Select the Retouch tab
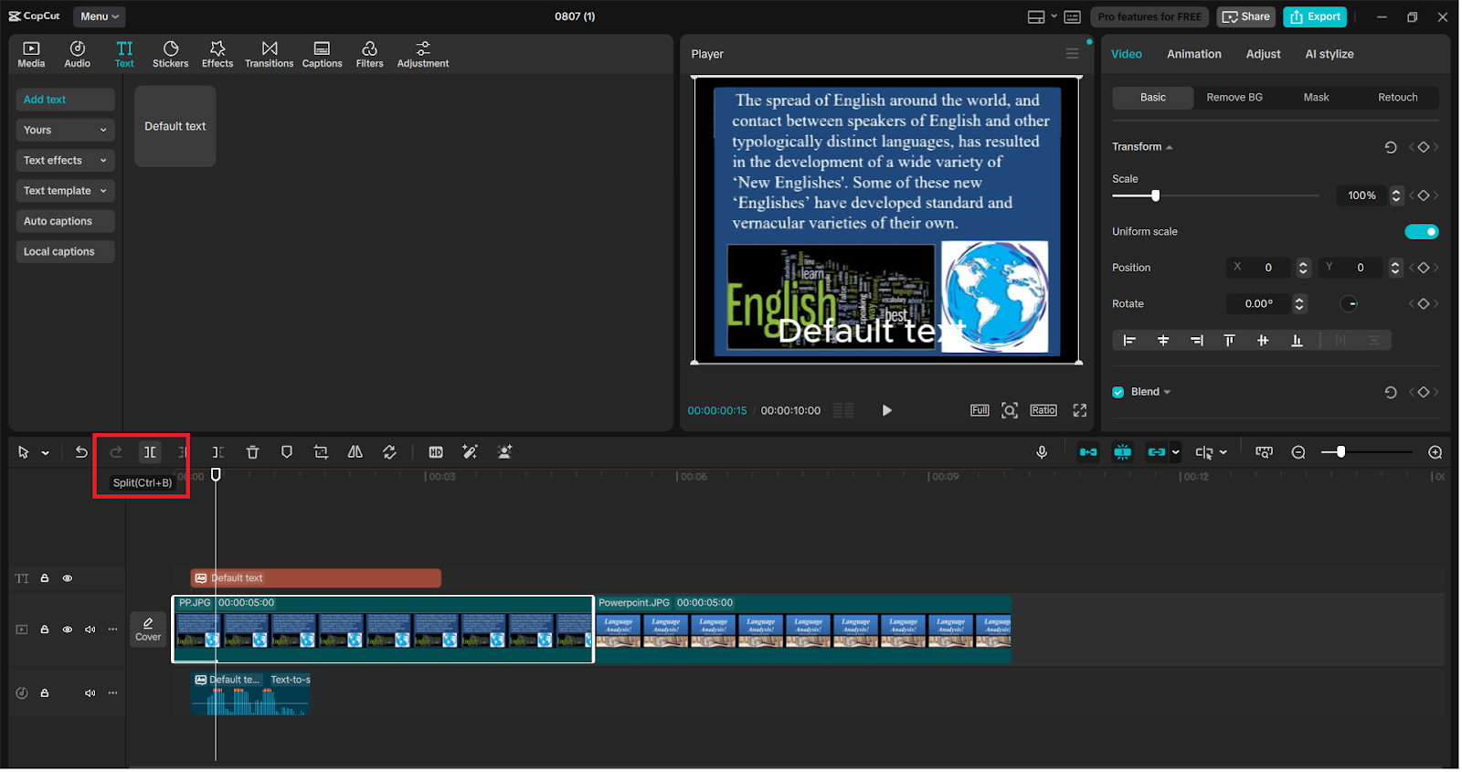The image size is (1462, 772). (1398, 98)
